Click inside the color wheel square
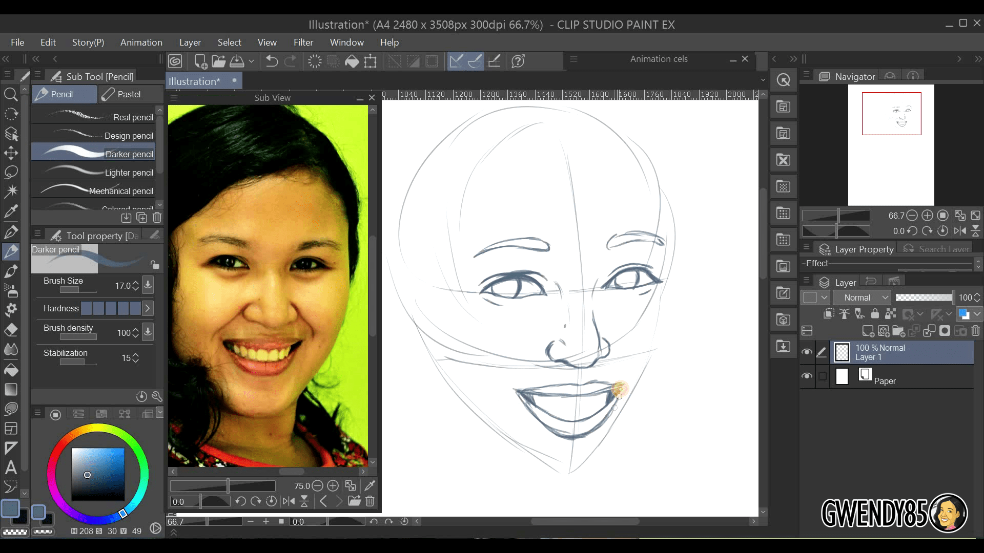Image resolution: width=984 pixels, height=553 pixels. (98, 474)
